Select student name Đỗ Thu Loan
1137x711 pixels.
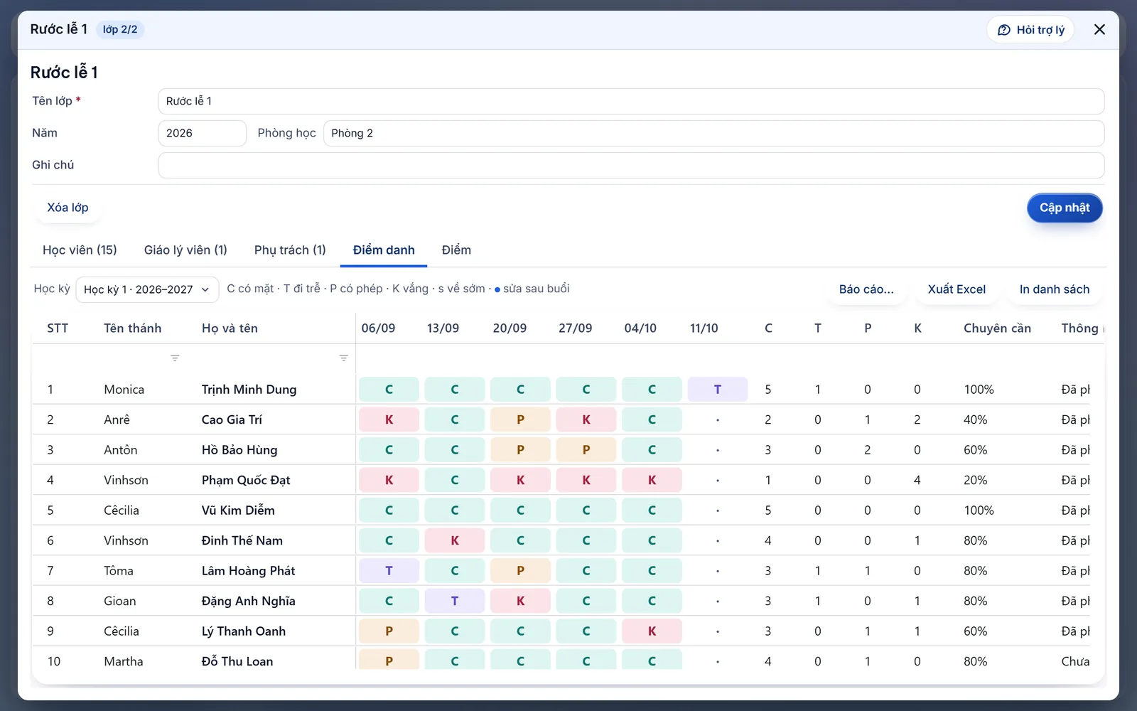pyautogui.click(x=237, y=661)
